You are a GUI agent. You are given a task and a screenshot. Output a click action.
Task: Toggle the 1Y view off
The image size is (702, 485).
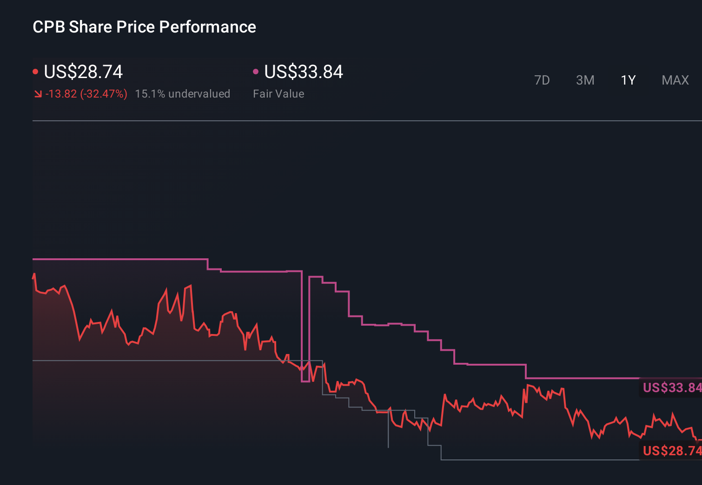pyautogui.click(x=628, y=80)
